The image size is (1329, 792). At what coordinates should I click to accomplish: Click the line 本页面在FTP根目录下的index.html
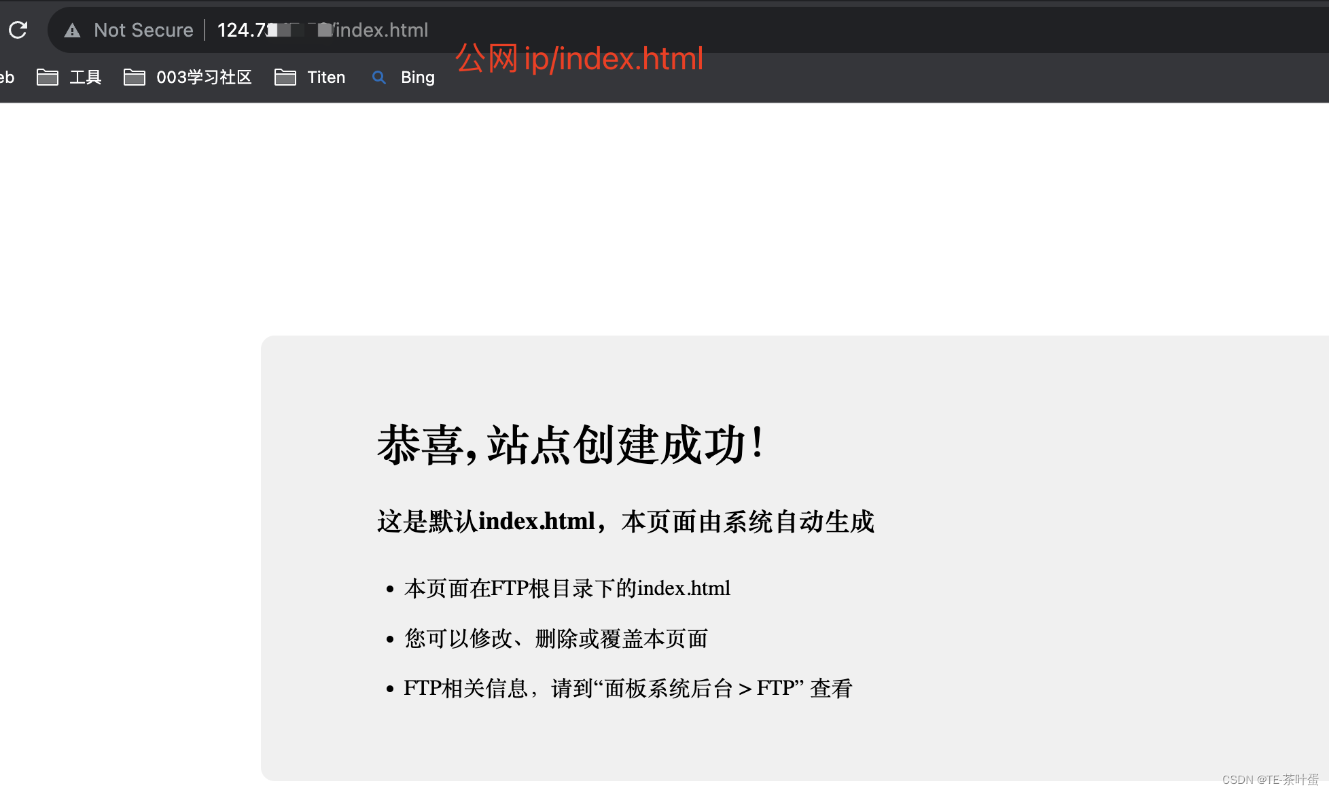[x=567, y=588]
